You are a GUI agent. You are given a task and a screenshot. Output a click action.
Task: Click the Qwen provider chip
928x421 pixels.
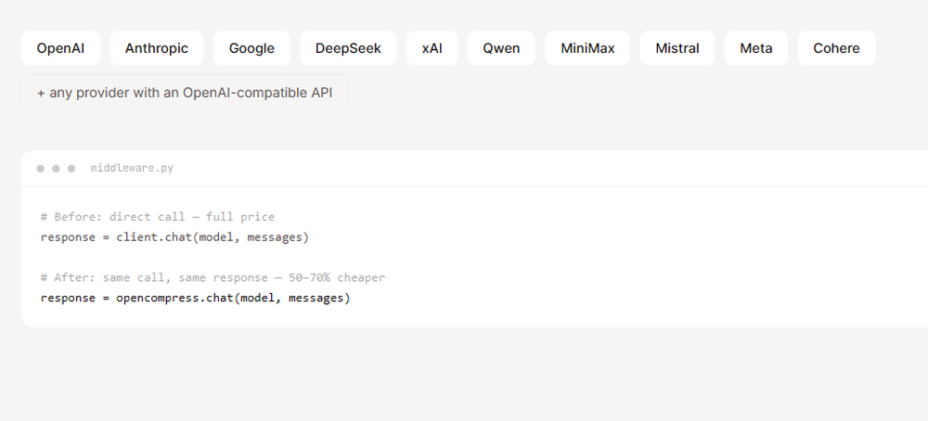(x=501, y=48)
